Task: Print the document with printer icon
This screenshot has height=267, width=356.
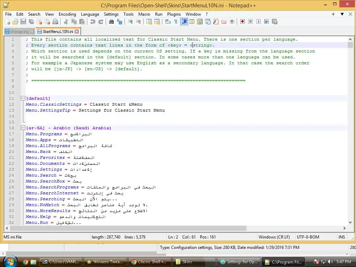Action: tap(55, 22)
